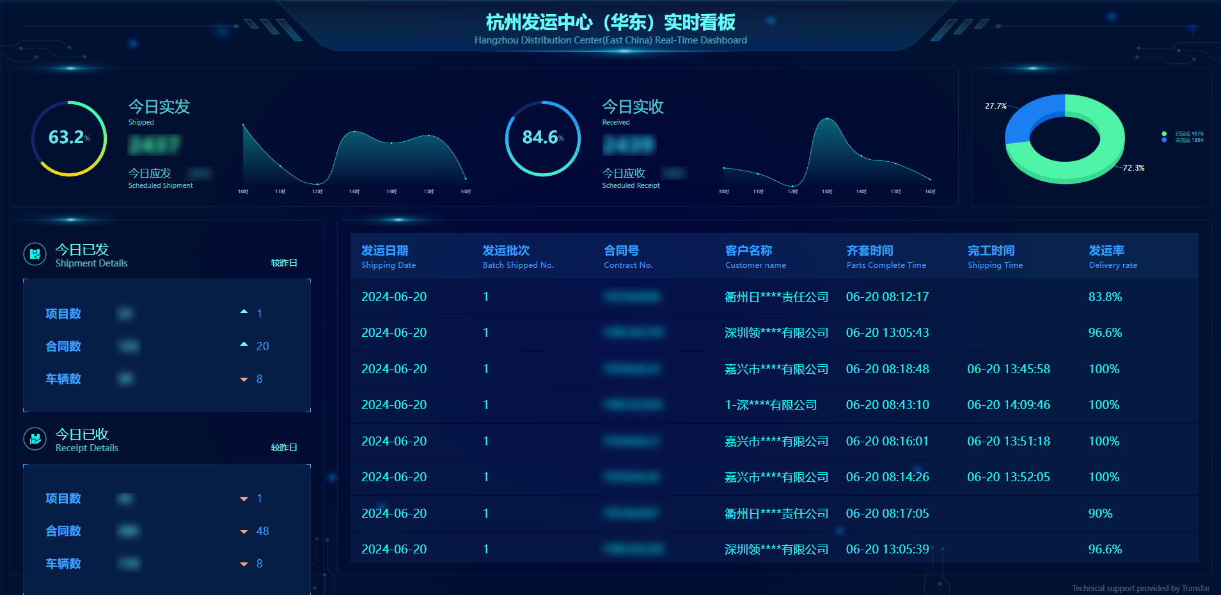Sort by 发运率 Delivery rate column header
The image size is (1221, 595).
pyautogui.click(x=1112, y=256)
